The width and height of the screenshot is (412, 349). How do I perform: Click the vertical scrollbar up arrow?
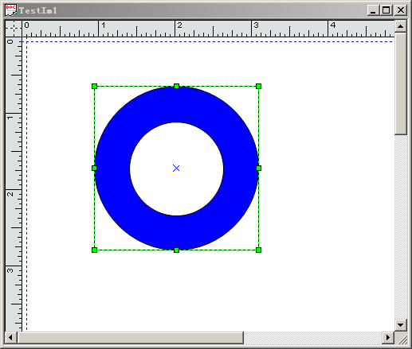pos(401,26)
